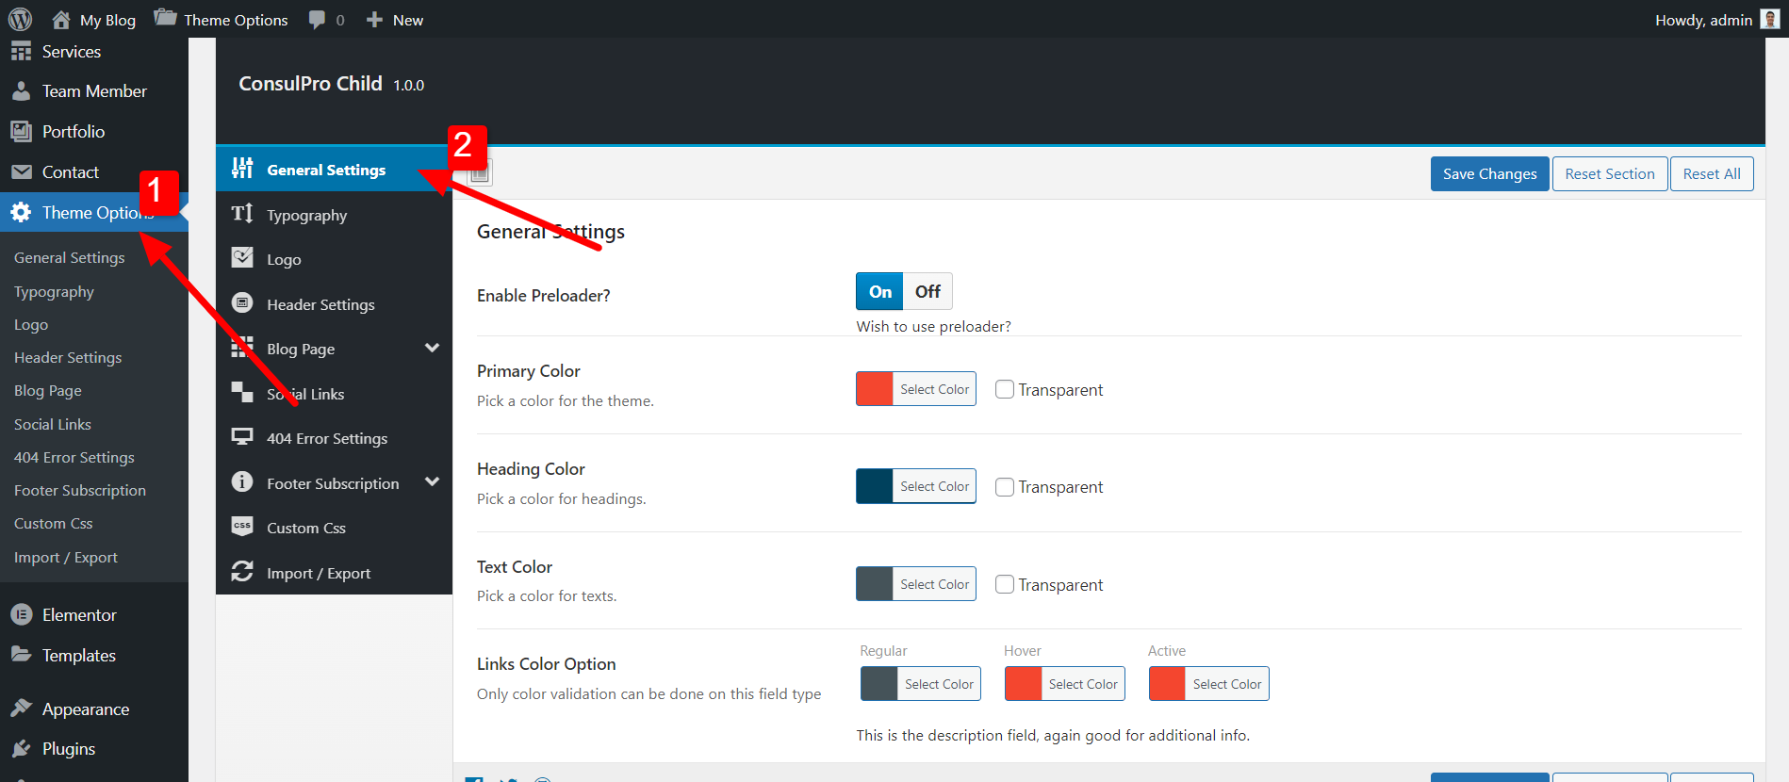
Task: Click the expand-all sections icon beside General Settings
Action: pos(480,172)
